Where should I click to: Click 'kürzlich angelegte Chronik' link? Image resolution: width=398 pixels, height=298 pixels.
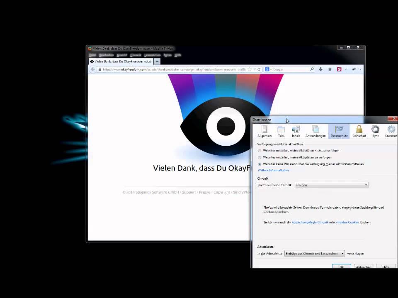click(x=310, y=222)
